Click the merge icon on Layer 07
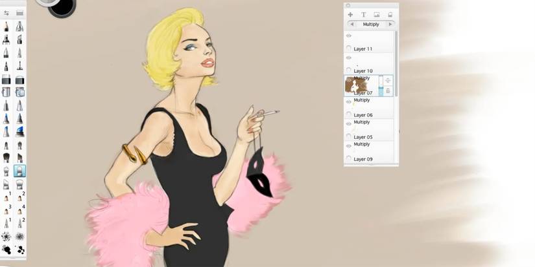The height and width of the screenshot is (267, 535). click(388, 81)
